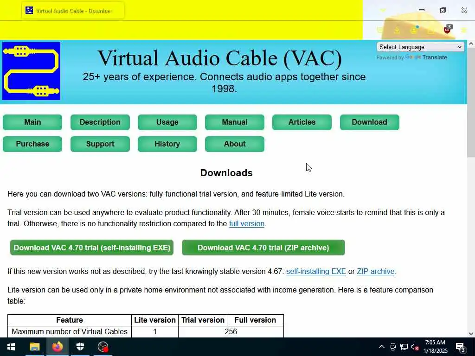Click the 256 value table cell
The image size is (475, 356).
coord(231,332)
